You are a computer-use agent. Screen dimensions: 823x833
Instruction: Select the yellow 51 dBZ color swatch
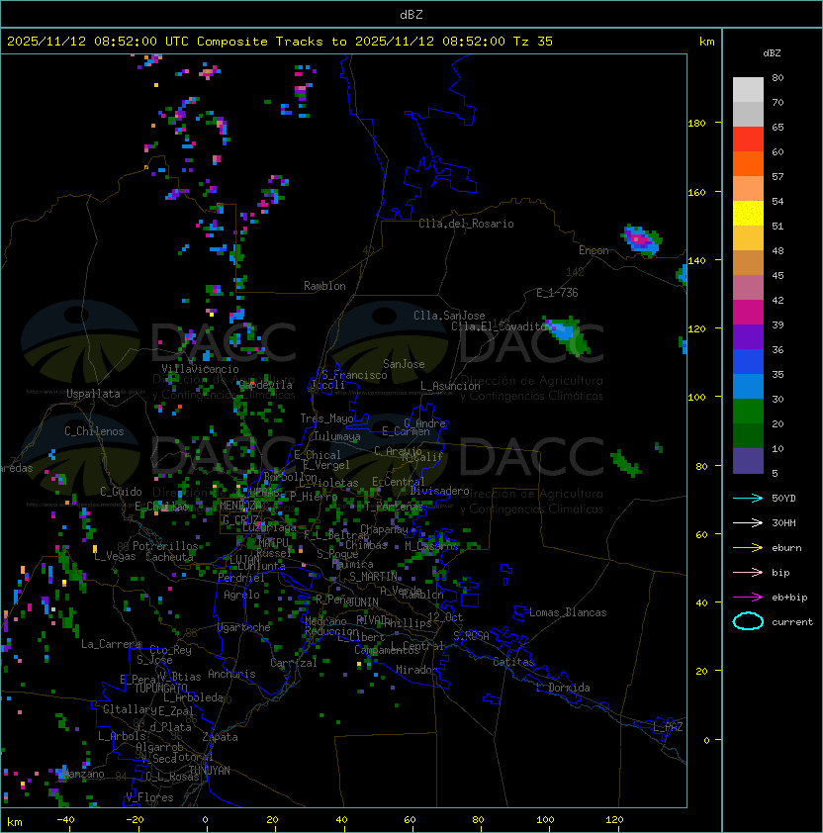748,214
